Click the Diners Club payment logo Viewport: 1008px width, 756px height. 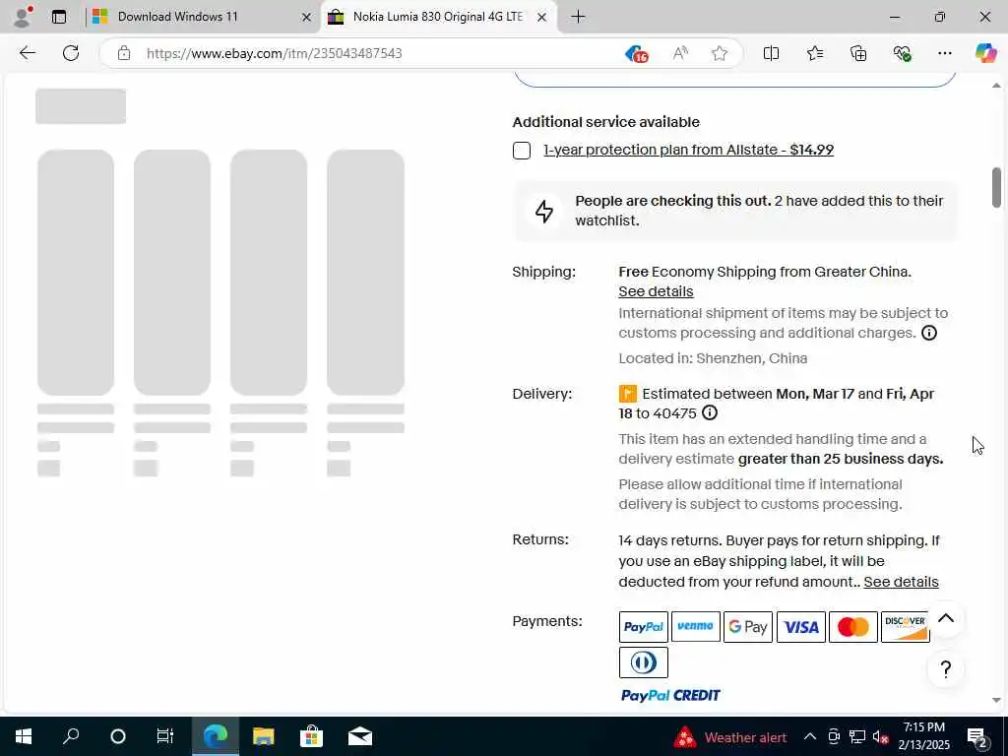tap(644, 662)
